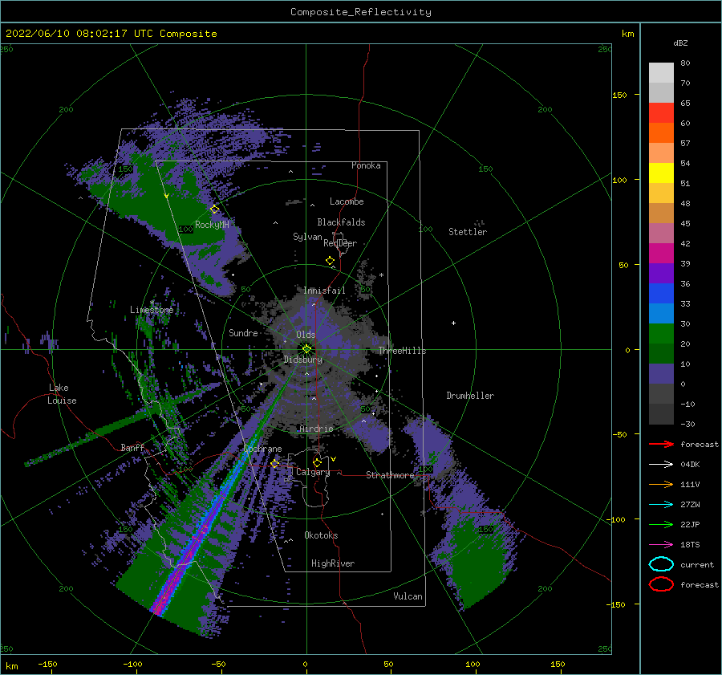Click the Composite_Reflectivity title text
This screenshot has width=722, height=675.
click(x=361, y=12)
